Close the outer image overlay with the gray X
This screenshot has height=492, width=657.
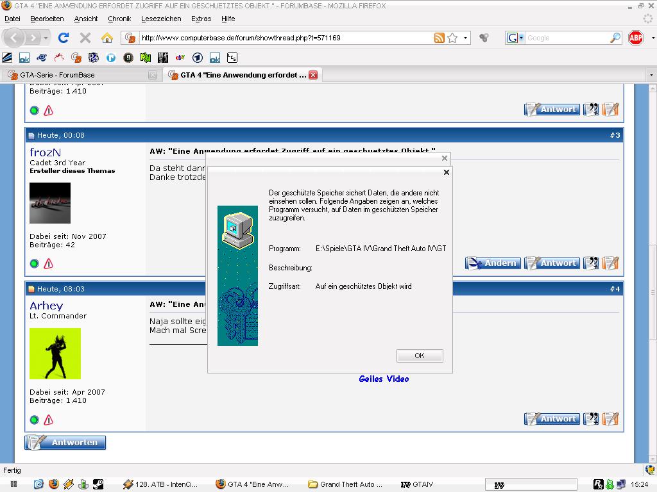click(445, 158)
